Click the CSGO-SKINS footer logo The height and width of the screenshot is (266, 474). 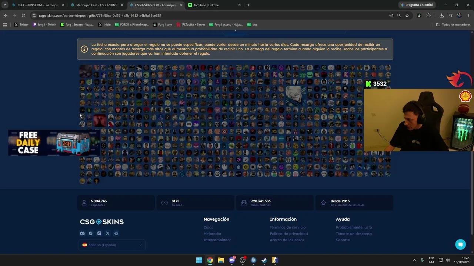[x=102, y=222]
